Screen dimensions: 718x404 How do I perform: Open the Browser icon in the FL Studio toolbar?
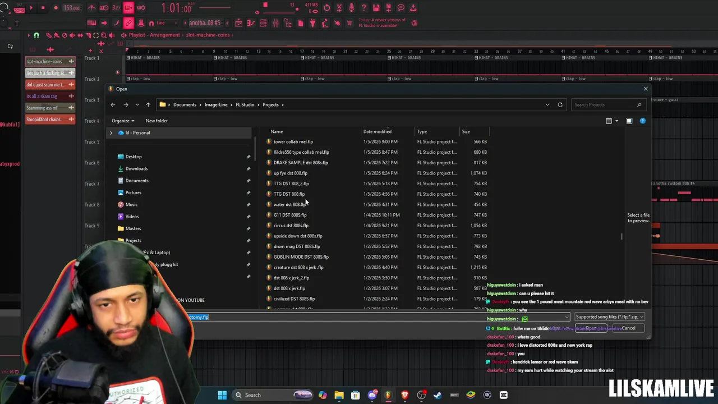coord(287,23)
